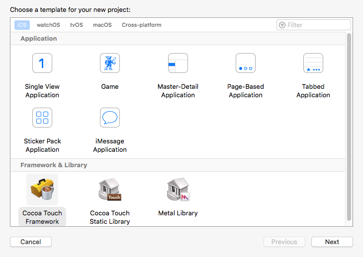Click the "Tabbed Application" label

(313, 91)
